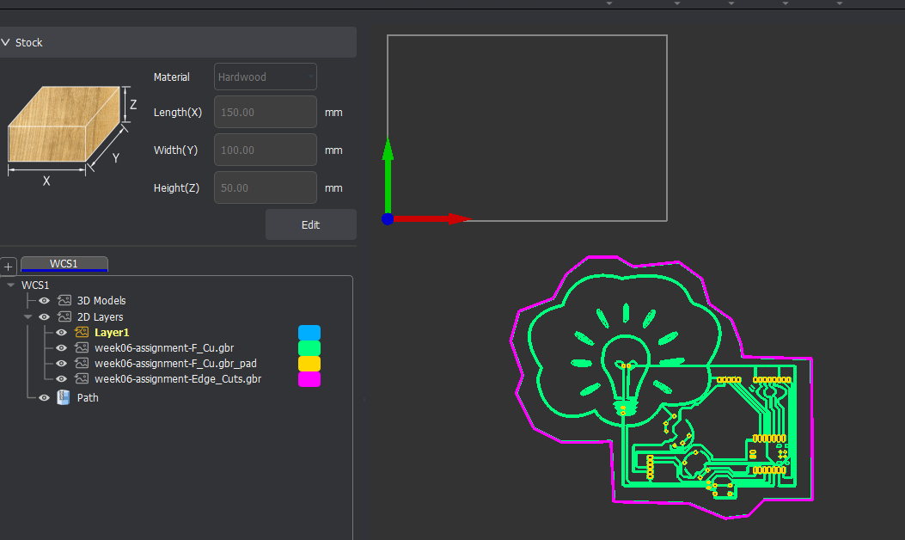Toggle visibility of 3D Models
Screen dimensions: 905x540
tap(45, 300)
